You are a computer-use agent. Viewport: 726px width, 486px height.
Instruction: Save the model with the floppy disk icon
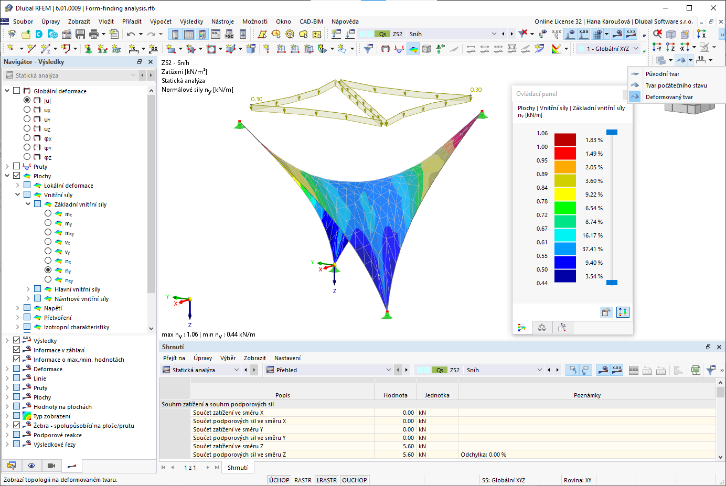(80, 34)
